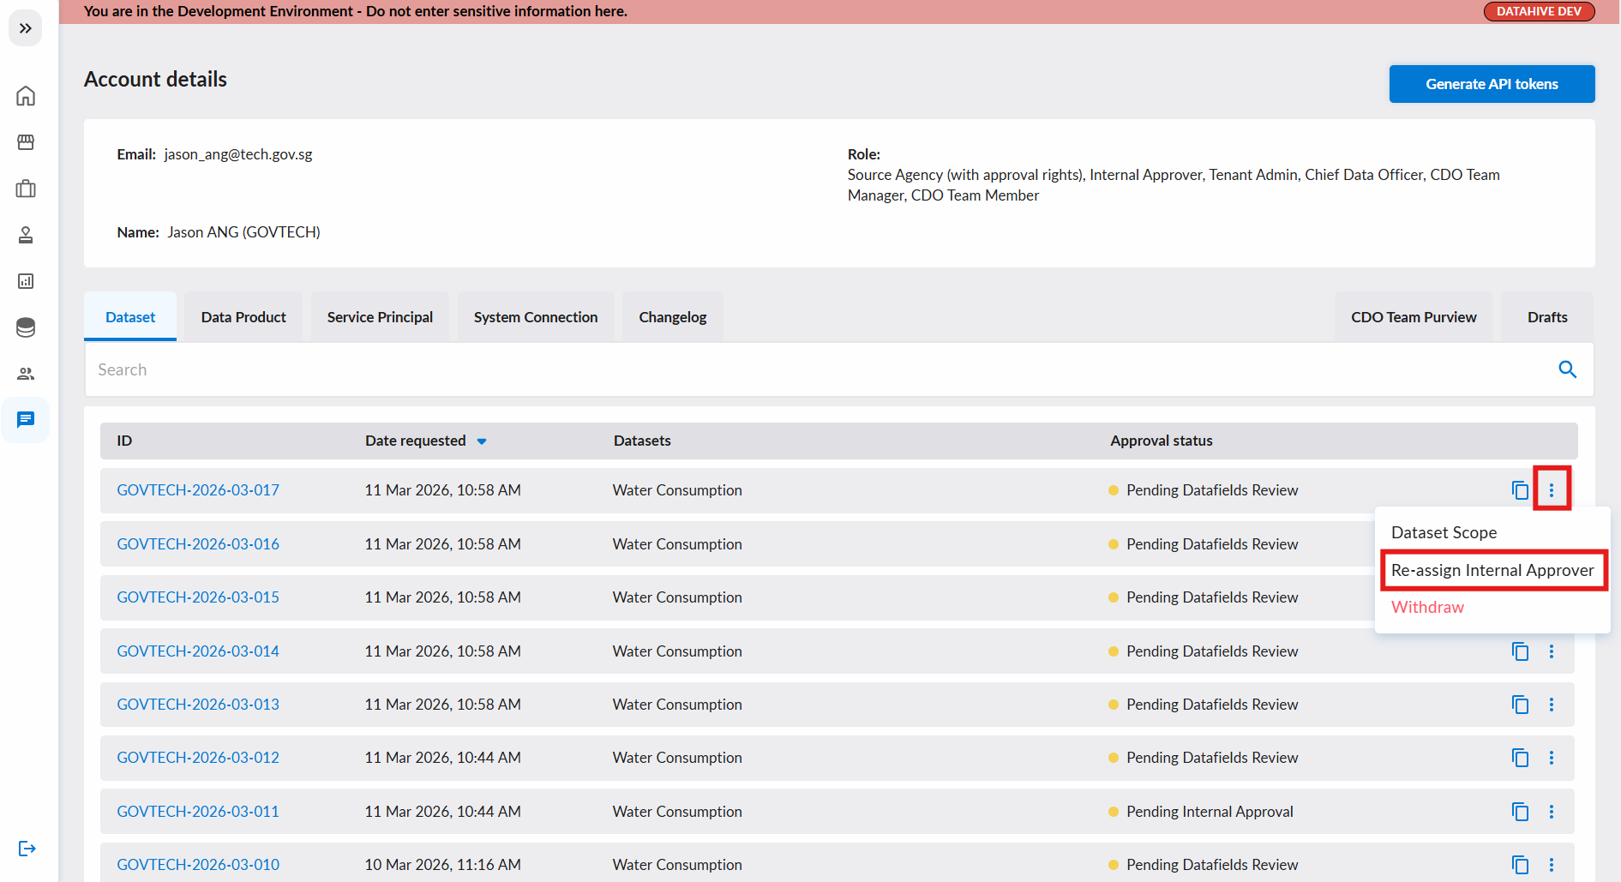The image size is (1621, 882).
Task: Click the DATAHIVE DEV environment badge
Action: click(x=1539, y=11)
